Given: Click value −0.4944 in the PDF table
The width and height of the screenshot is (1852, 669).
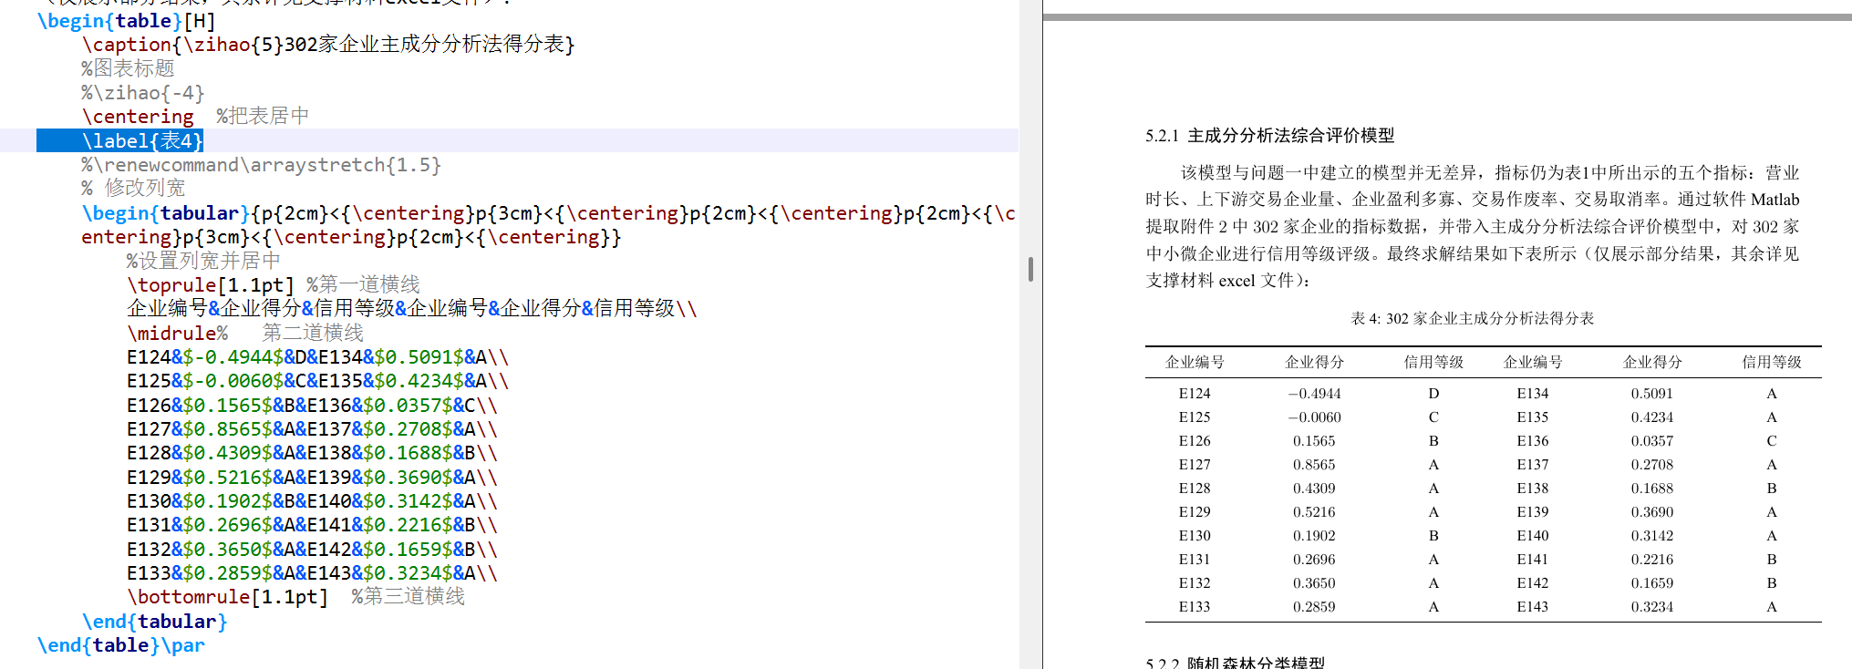Looking at the screenshot, I should pyautogui.click(x=1314, y=394).
